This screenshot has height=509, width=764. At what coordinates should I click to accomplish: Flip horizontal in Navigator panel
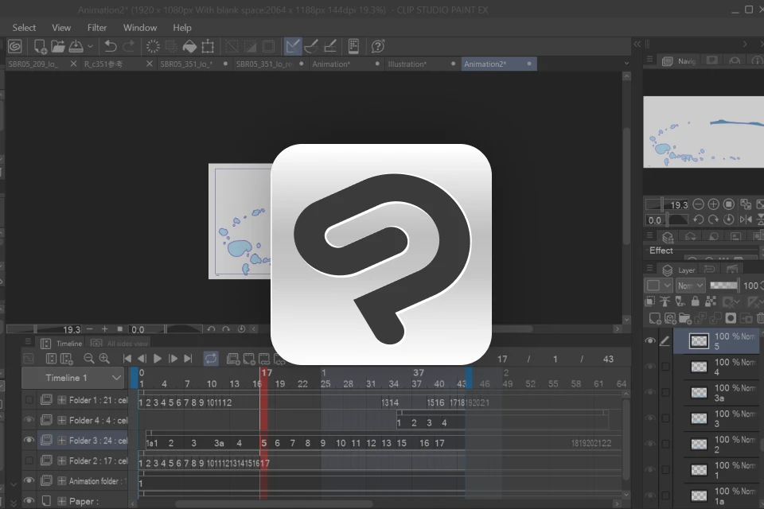coord(746,220)
